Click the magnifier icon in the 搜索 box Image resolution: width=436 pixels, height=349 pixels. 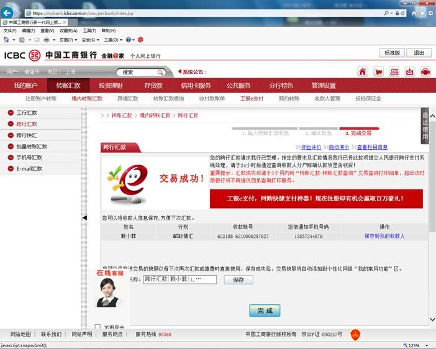tap(160, 72)
